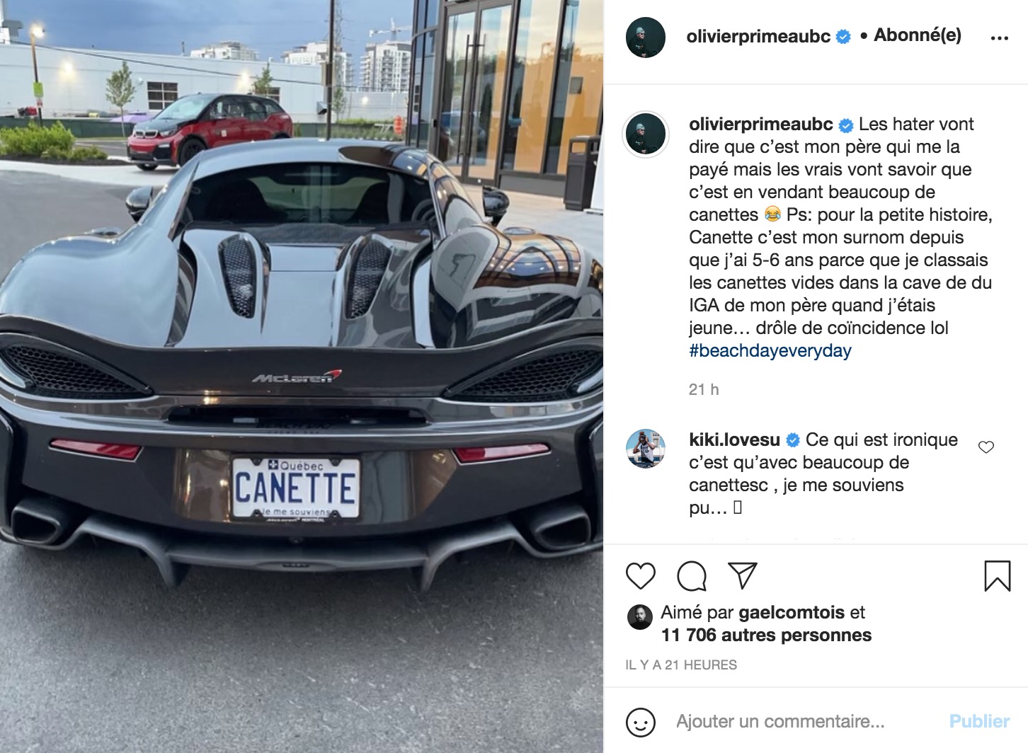Open kiki.lovesu's profile avatar

[x=646, y=448]
